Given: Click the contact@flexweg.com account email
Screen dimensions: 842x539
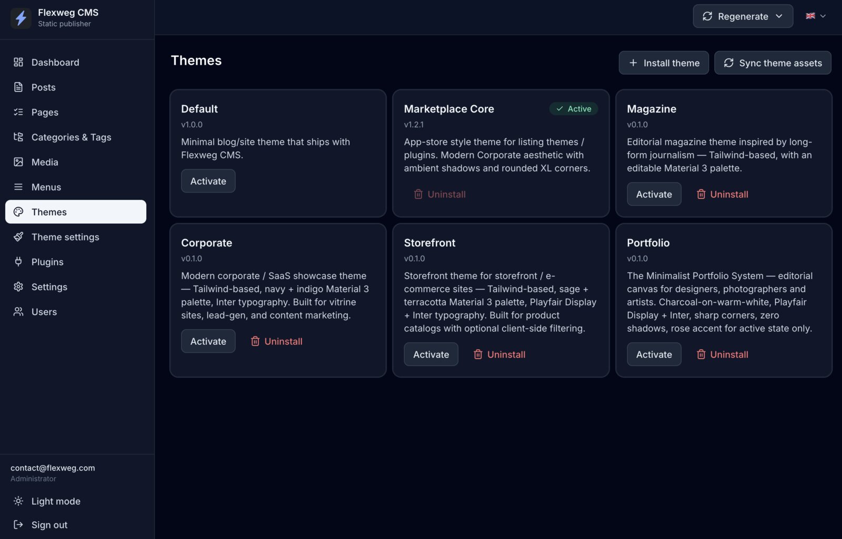Looking at the screenshot, I should 53,468.
